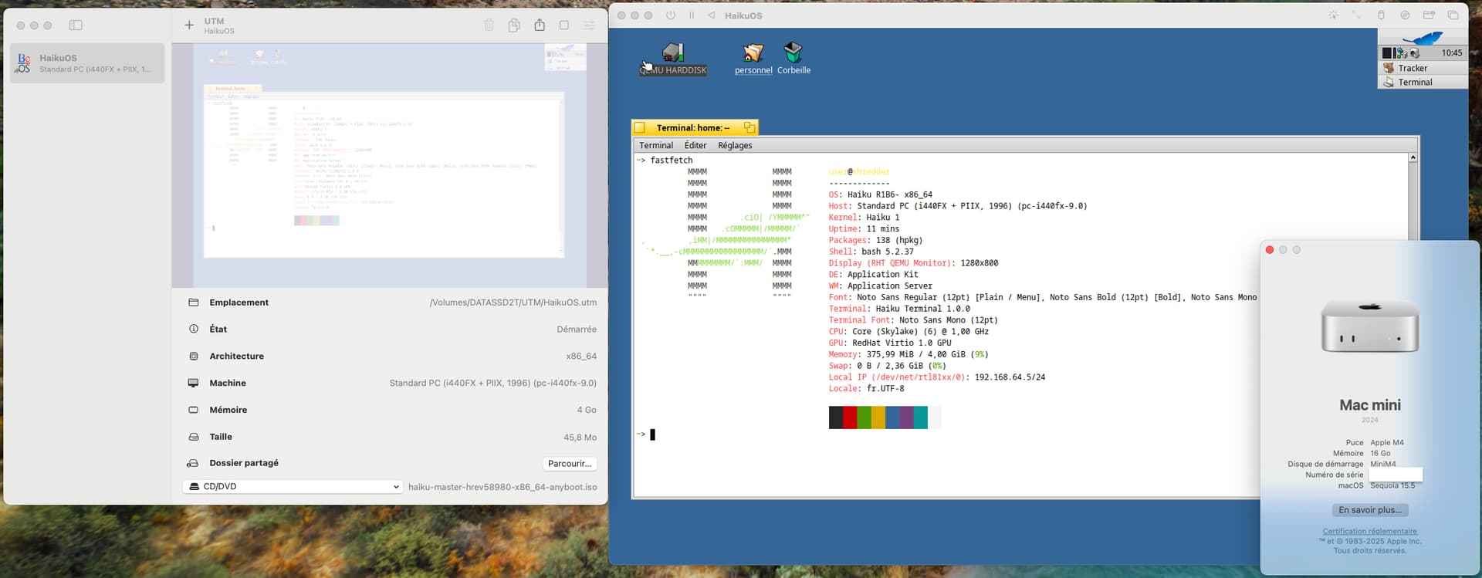This screenshot has width=1482, height=578.
Task: Toggle capture mouse cursor in VM window
Action: click(1333, 15)
